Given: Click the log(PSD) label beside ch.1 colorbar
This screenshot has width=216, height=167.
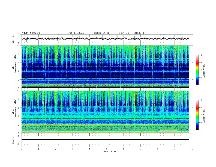Looking at the screenshot, I should [204, 71].
